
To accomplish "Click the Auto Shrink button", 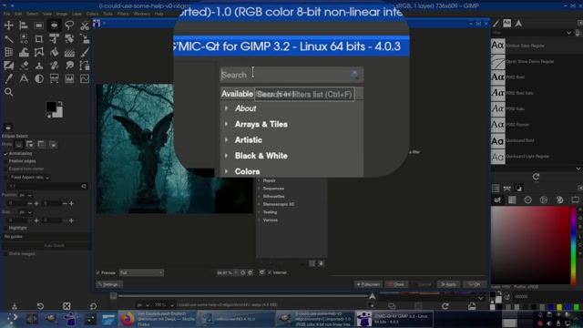I will pyautogui.click(x=54, y=246).
